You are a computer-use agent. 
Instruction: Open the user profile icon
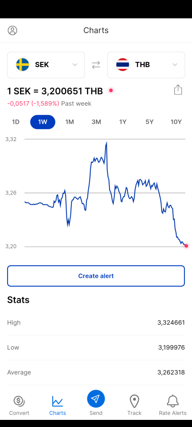coord(13,30)
